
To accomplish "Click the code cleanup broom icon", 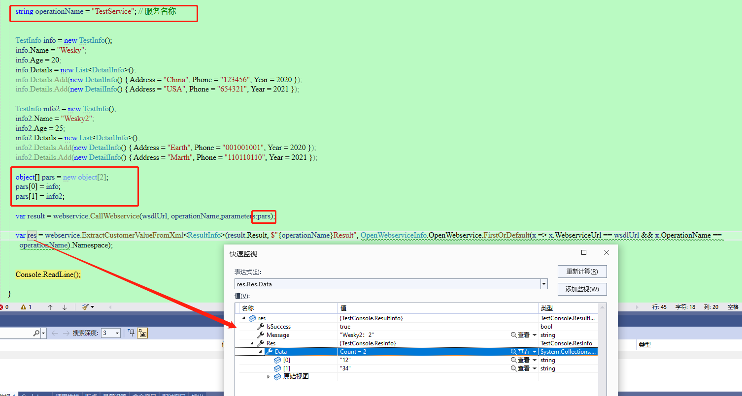I will click(x=85, y=307).
